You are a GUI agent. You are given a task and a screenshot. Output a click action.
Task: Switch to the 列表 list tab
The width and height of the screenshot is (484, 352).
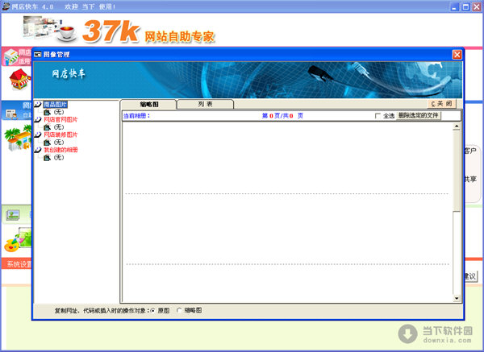[x=205, y=104]
